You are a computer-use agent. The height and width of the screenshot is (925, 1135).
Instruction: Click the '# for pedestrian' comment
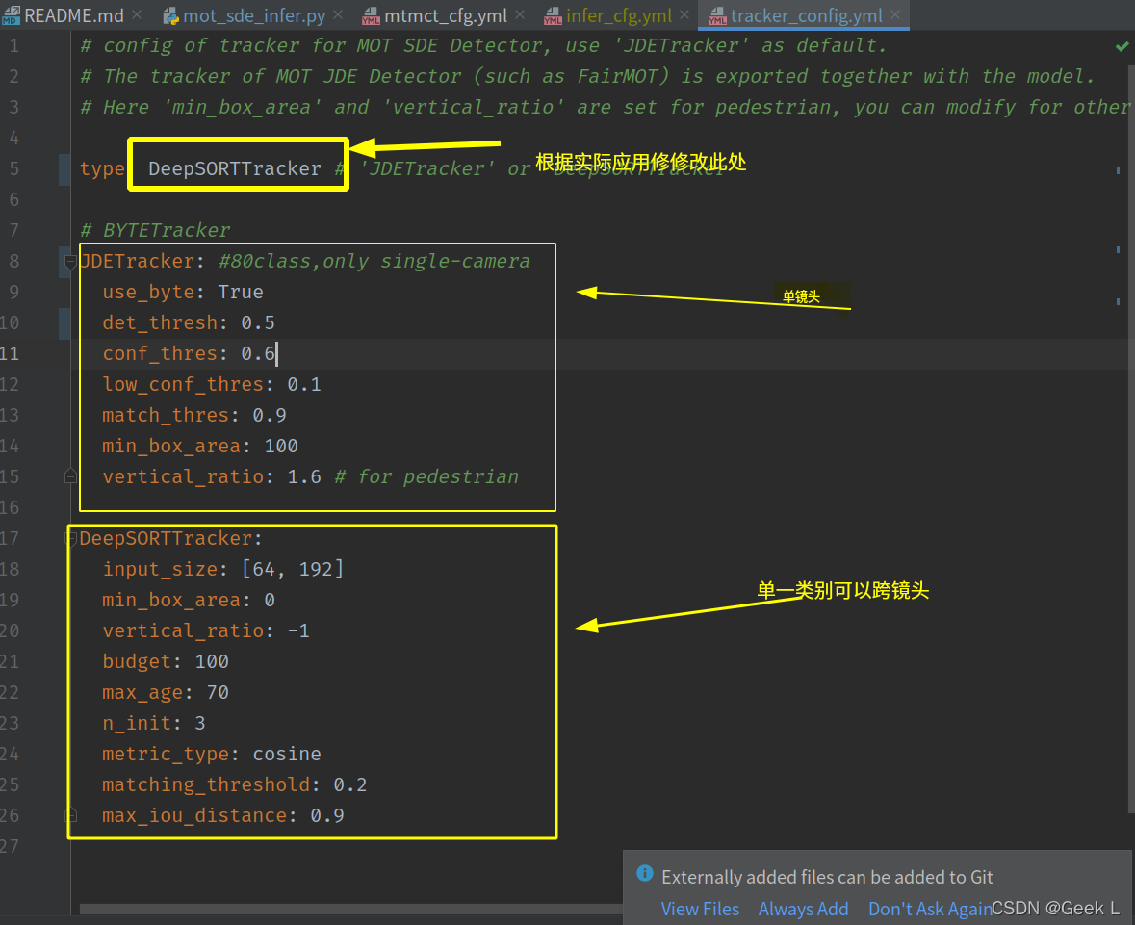426,477
